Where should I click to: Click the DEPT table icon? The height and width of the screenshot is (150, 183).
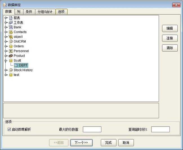16,65
